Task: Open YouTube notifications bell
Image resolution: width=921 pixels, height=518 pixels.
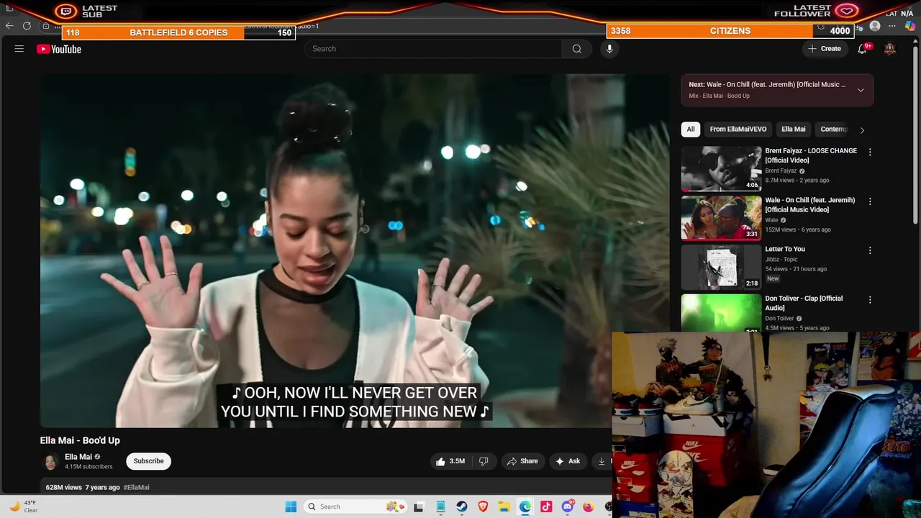Action: (x=862, y=49)
